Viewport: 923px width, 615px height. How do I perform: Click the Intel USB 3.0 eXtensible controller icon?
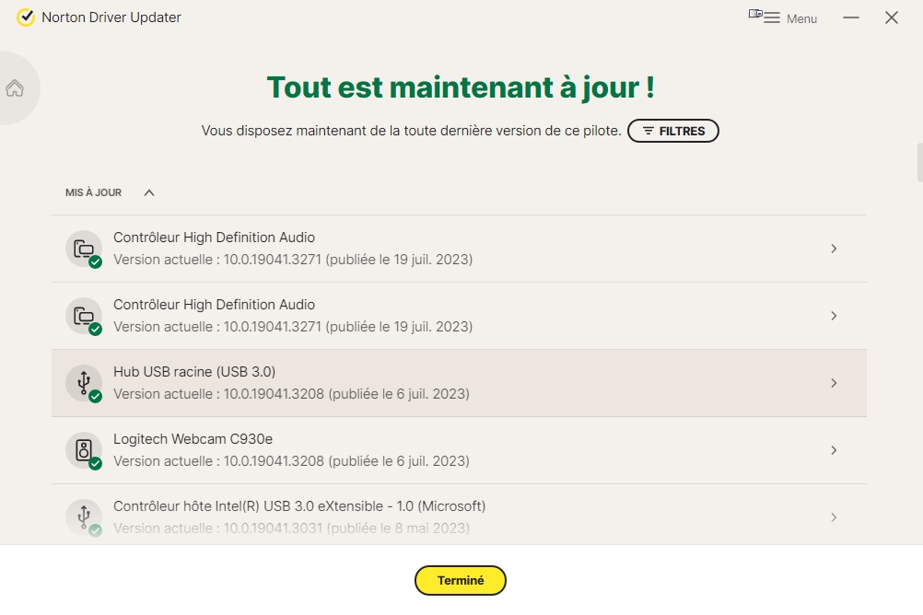click(x=84, y=516)
